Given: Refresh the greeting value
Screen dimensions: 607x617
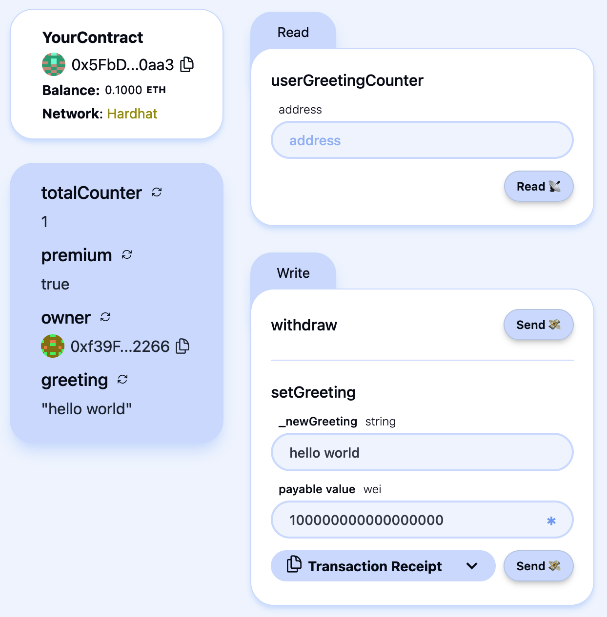Looking at the screenshot, I should pyautogui.click(x=122, y=380).
